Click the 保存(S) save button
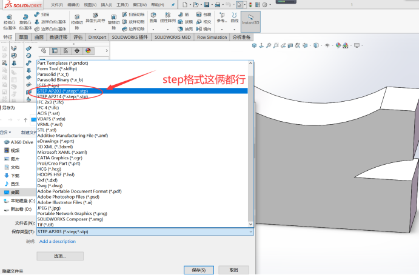Image resolution: width=419 pixels, height=275 pixels. (x=199, y=270)
